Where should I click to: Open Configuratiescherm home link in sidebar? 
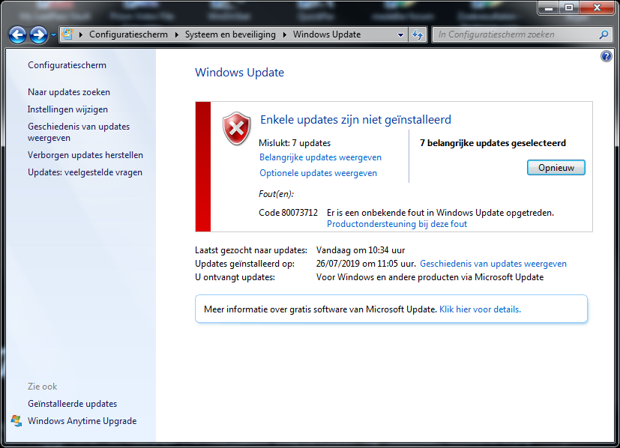(x=67, y=65)
